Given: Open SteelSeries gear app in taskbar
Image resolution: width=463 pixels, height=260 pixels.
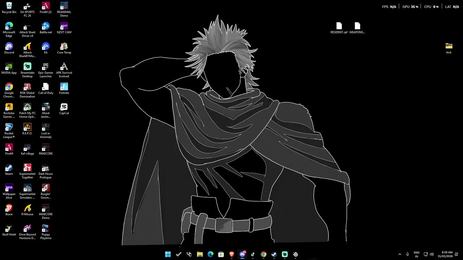Looking at the screenshot, I should point(296,254).
